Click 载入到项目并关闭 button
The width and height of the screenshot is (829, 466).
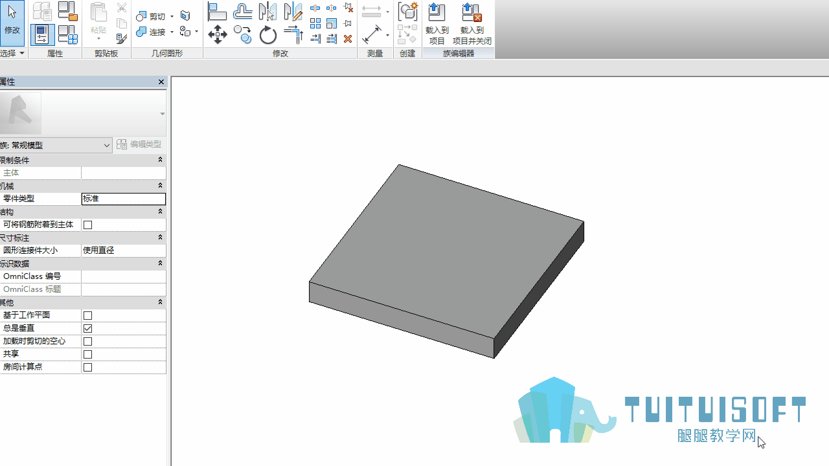471,23
